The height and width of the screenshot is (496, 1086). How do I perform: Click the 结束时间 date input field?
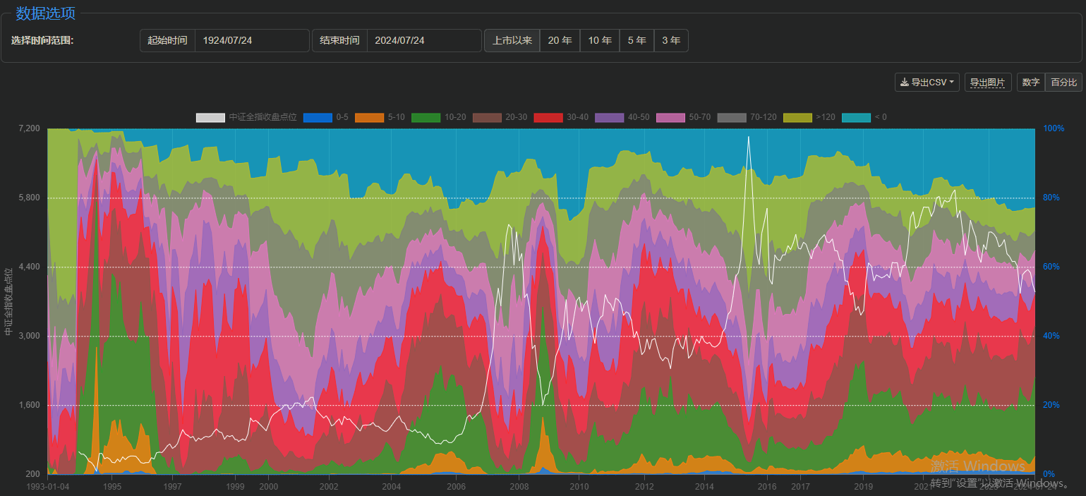423,41
